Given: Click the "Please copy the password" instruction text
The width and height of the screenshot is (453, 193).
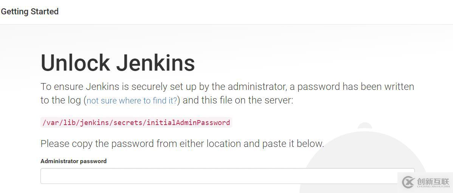Looking at the screenshot, I should click(182, 144).
